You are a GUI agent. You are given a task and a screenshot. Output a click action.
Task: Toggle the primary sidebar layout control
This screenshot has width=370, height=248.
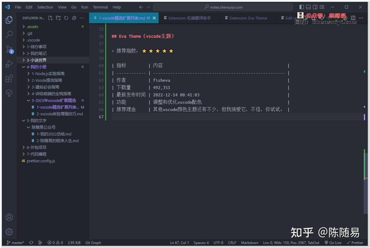301,7
